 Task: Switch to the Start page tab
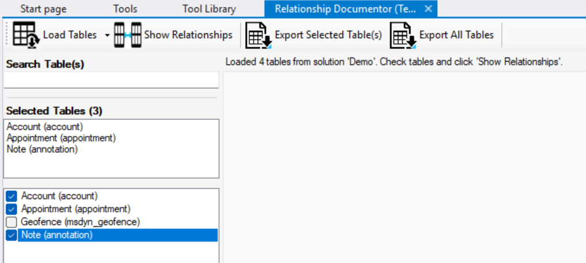point(43,9)
